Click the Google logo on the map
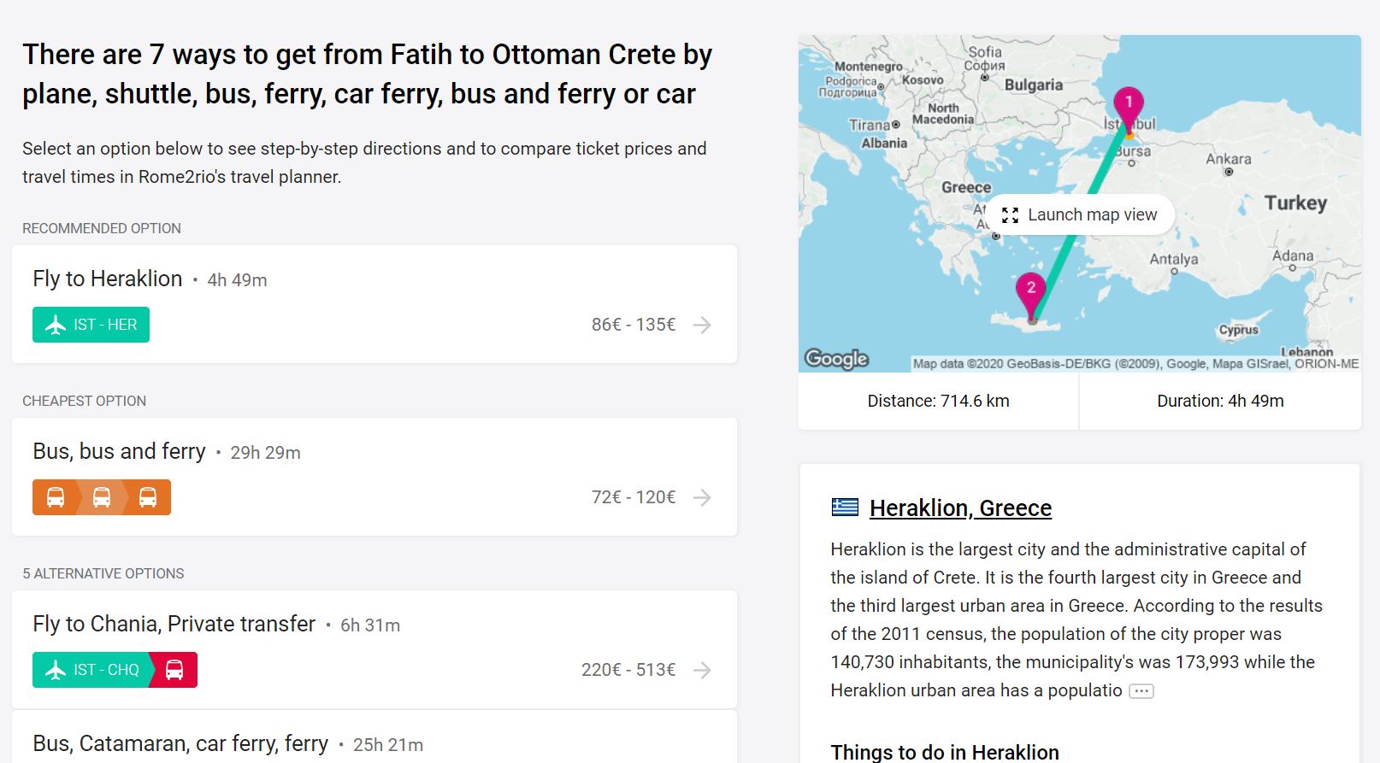The width and height of the screenshot is (1380, 763). pyautogui.click(x=836, y=359)
